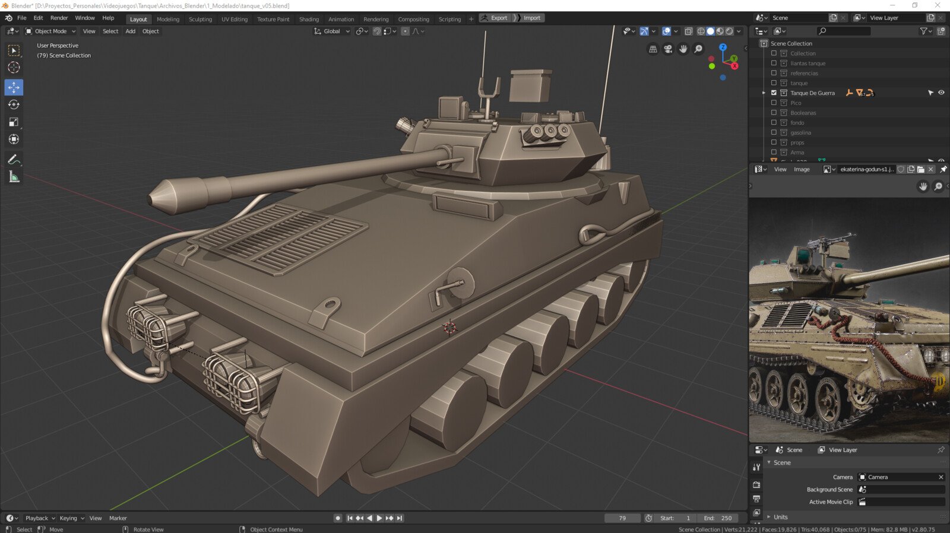Open the Global transform orientation dropdown
Viewport: 950px width, 533px height.
tap(332, 31)
